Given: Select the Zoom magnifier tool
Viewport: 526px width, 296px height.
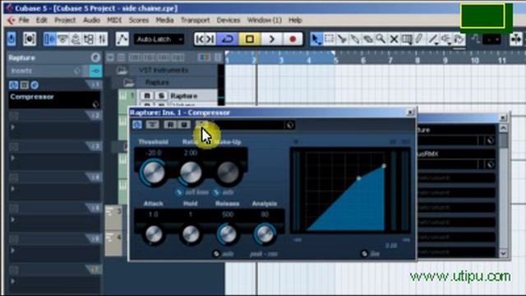Looking at the screenshot, I should tap(381, 39).
